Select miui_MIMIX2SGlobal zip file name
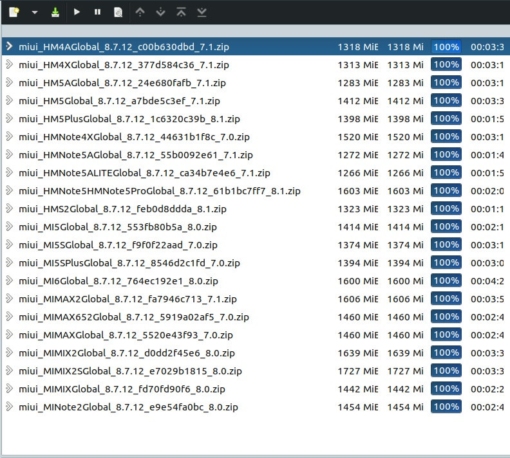This screenshot has width=510, height=458. [130, 371]
